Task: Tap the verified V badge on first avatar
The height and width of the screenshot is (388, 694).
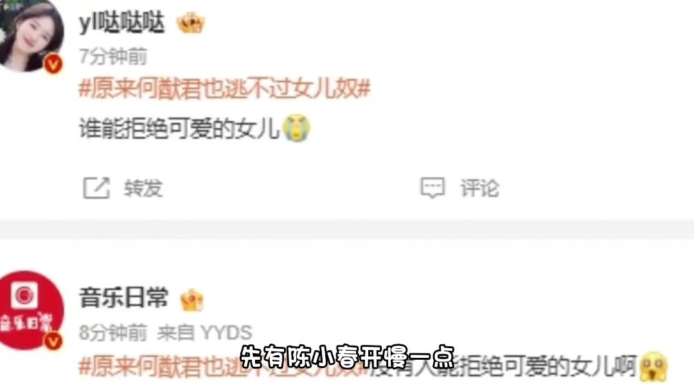Action: click(53, 65)
